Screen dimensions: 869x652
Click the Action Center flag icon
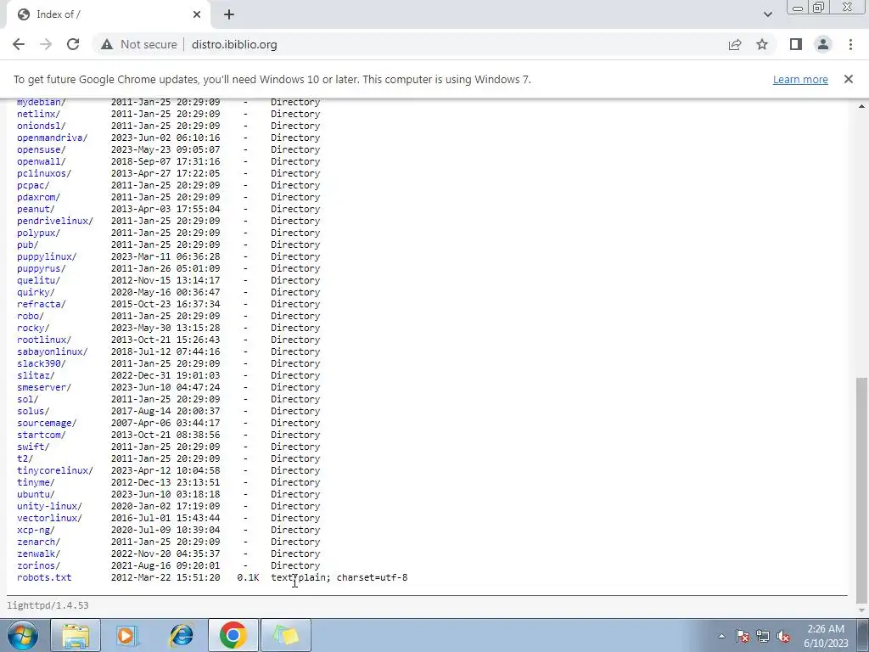click(743, 636)
